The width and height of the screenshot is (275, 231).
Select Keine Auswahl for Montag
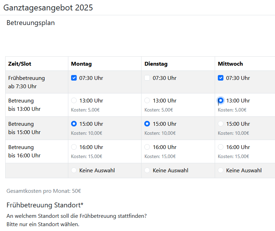pos(74,170)
